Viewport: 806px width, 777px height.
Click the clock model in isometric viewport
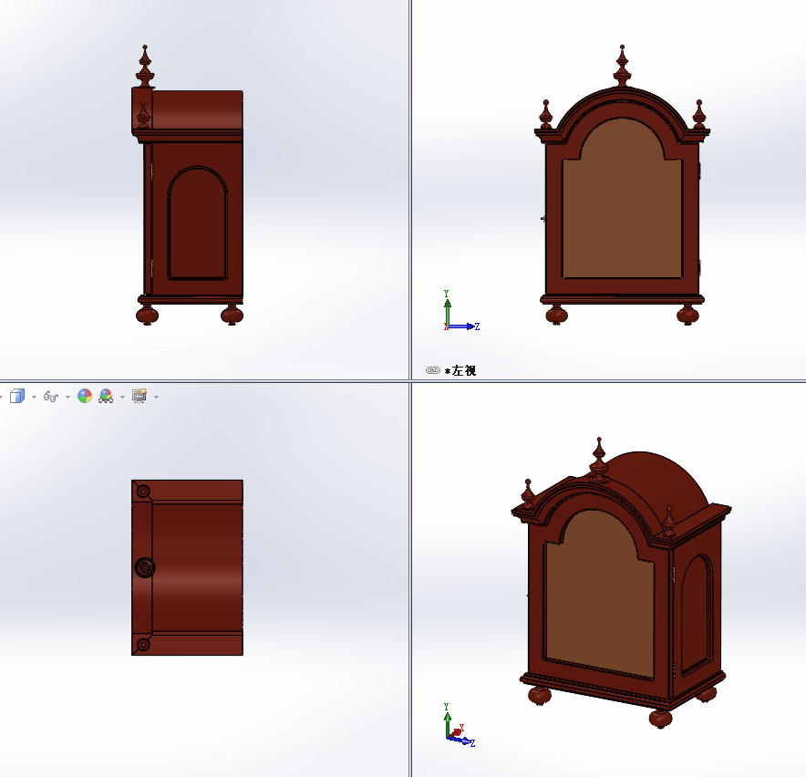pyautogui.click(x=621, y=583)
